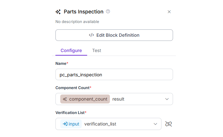Click the verification_list value text
The image size is (223, 137).
(x=100, y=124)
